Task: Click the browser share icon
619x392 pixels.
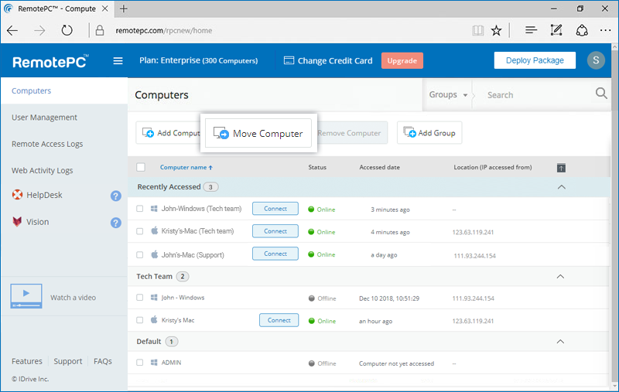Action: (x=582, y=30)
